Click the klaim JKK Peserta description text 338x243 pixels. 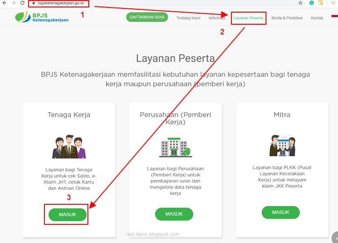pyautogui.click(x=282, y=177)
